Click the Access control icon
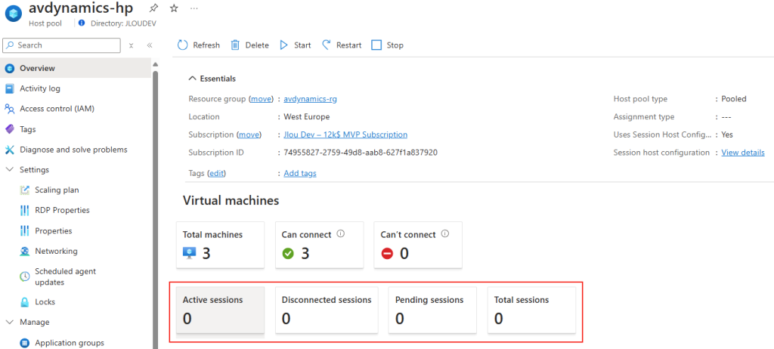 click(10, 109)
